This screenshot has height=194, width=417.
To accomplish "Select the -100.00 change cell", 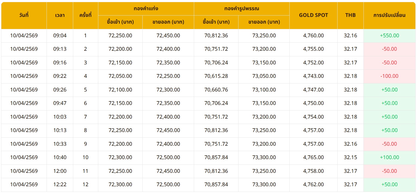I will coord(389,76).
